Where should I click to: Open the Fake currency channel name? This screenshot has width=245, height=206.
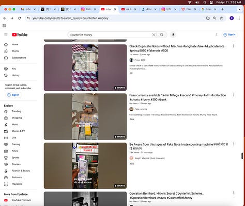141,109
